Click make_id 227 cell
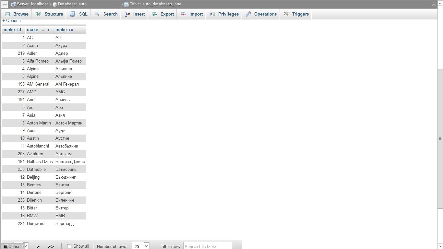This screenshot has width=443, height=249. tap(14, 92)
